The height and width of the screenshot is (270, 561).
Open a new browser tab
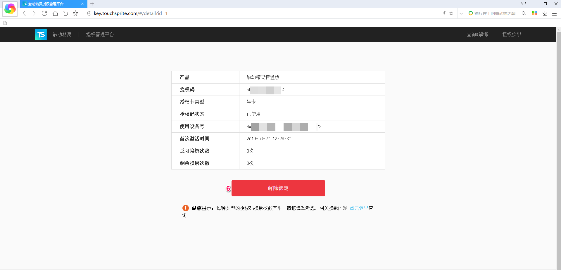[92, 4]
